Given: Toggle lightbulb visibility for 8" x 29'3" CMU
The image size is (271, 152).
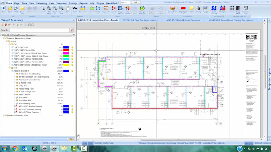Looking at the screenshot, I should coord(72,47).
